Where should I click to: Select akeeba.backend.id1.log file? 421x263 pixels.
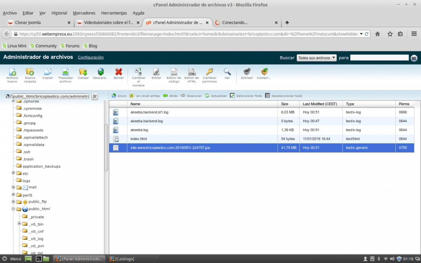click(x=261, y=112)
